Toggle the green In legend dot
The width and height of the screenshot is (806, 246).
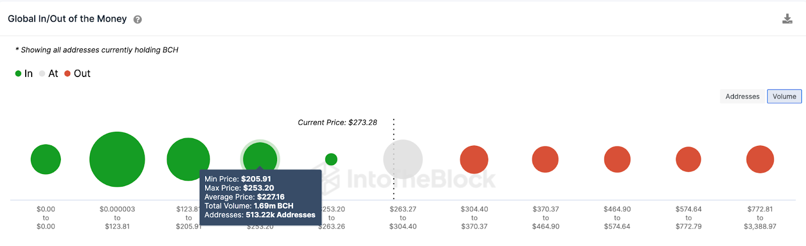(x=18, y=73)
